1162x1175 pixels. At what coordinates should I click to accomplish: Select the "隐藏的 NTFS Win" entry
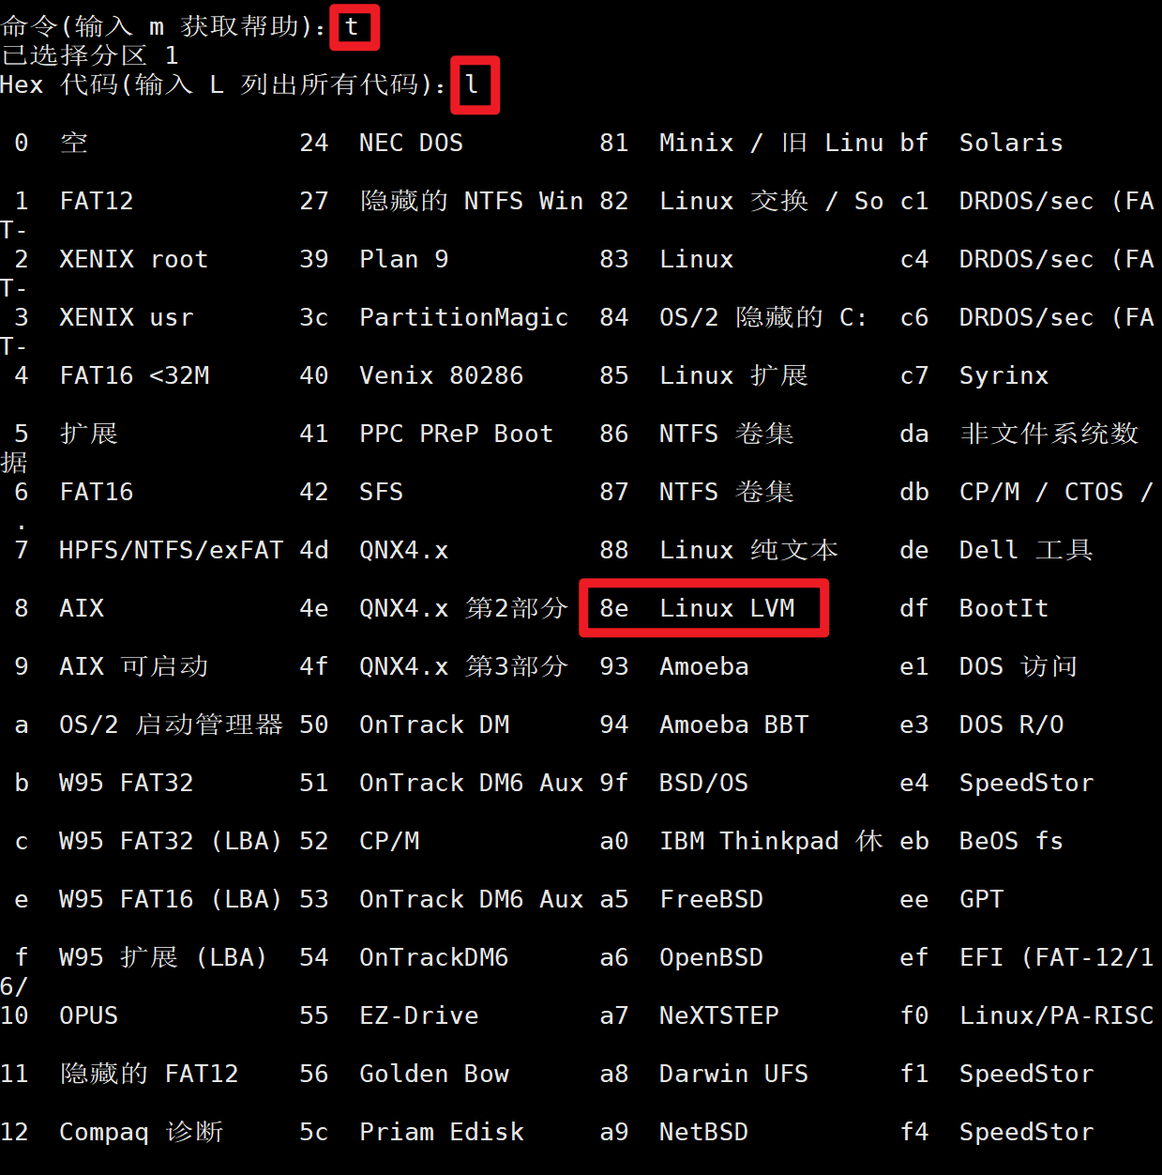pyautogui.click(x=472, y=201)
